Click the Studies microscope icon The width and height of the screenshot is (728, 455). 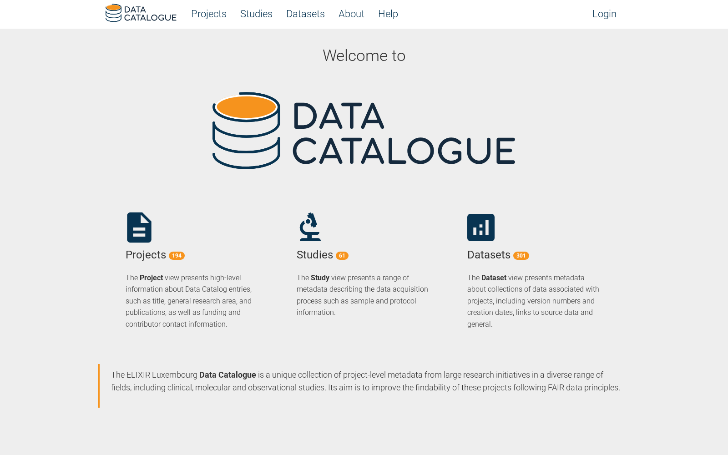(310, 227)
